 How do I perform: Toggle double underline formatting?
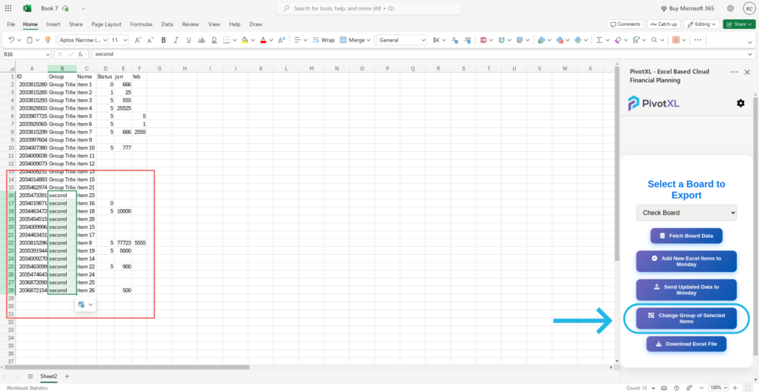coord(214,40)
